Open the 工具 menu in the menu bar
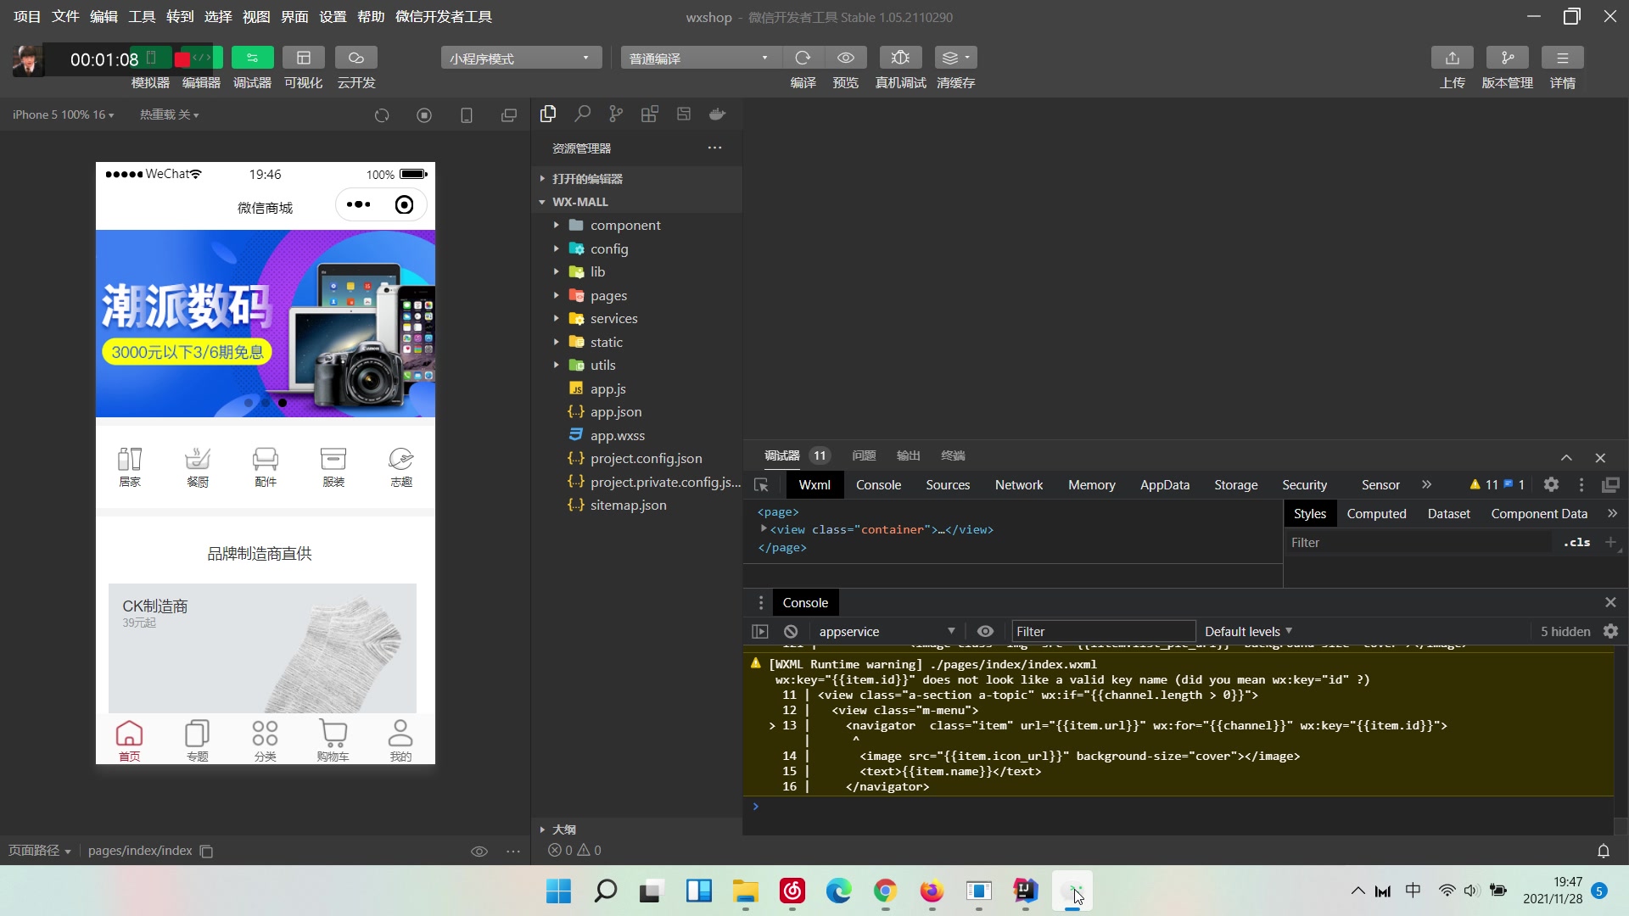 tap(141, 16)
